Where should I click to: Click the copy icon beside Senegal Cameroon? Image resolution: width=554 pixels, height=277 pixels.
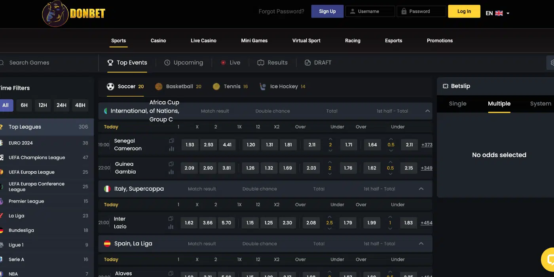pos(171,140)
